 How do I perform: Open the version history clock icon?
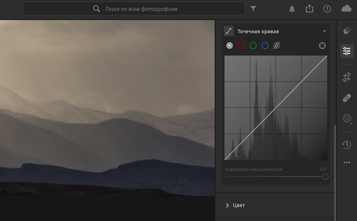click(x=347, y=145)
